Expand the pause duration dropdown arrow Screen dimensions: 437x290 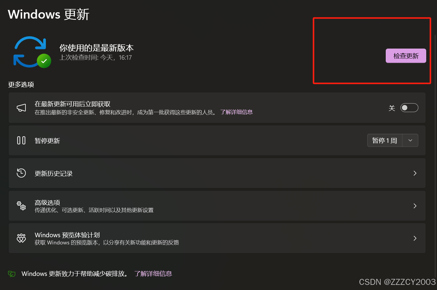410,140
